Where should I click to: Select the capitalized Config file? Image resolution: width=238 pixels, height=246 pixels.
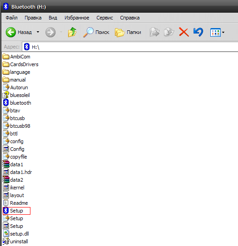coord(14,149)
